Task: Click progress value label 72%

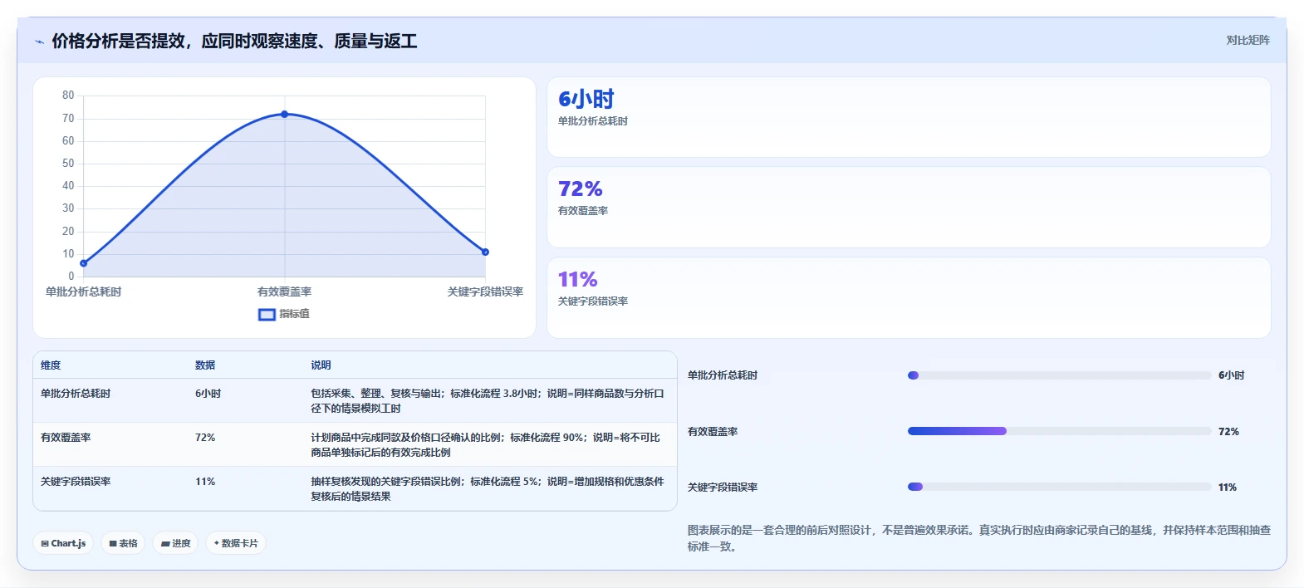Action: tap(1228, 432)
